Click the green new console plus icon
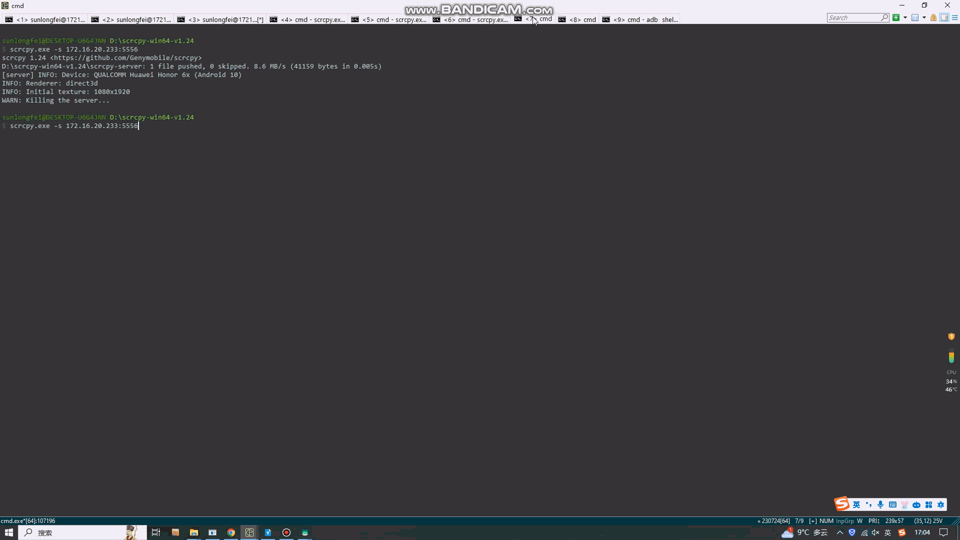This screenshot has height=540, width=960. [x=896, y=17]
